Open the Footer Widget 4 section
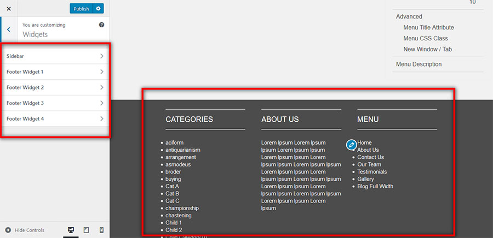Screen dimensions: 493x238 55,118
